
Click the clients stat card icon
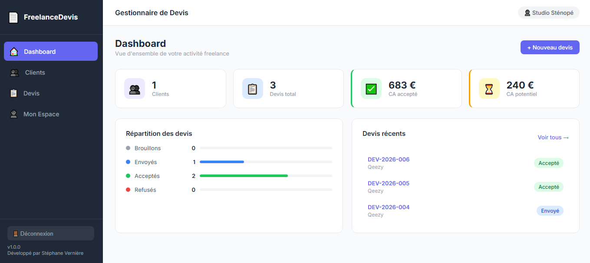[135, 89]
